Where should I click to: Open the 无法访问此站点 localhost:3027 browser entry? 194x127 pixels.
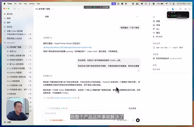click(168, 59)
